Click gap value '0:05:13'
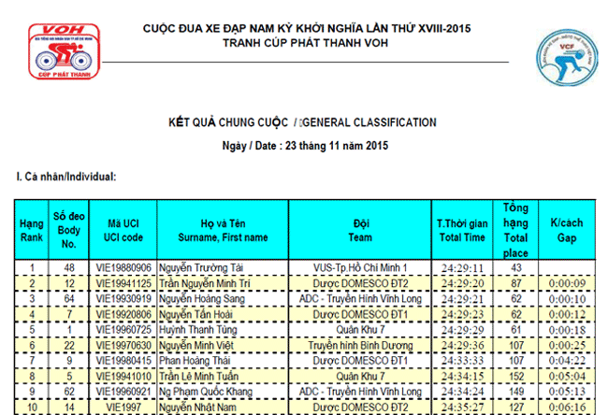608x415 pixels. click(x=567, y=393)
